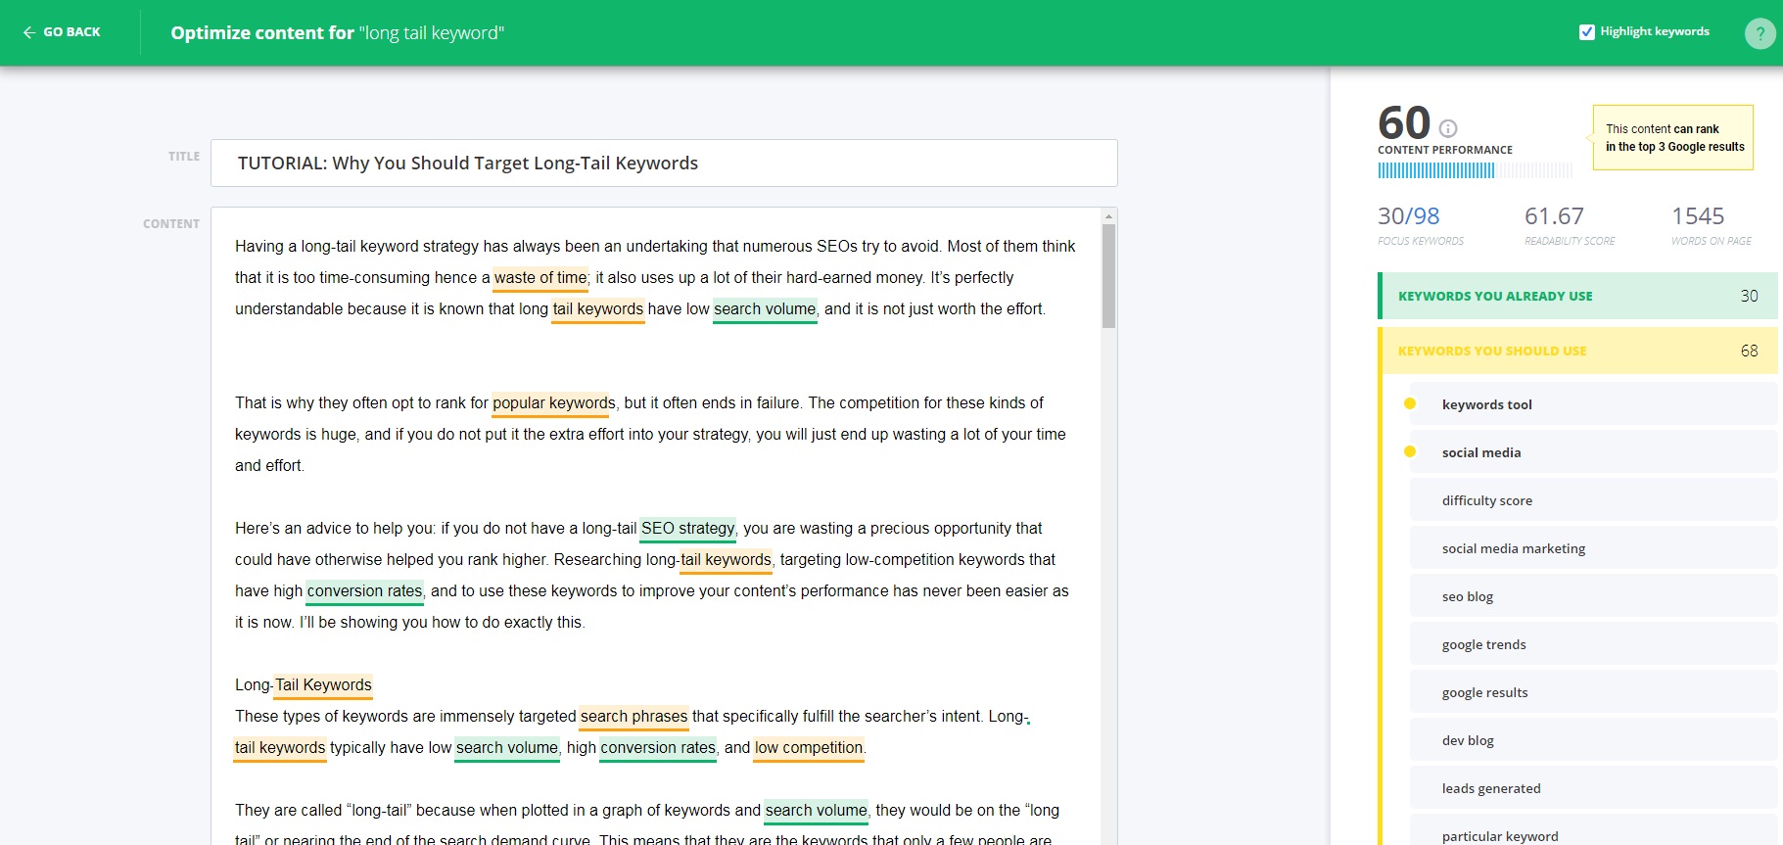Viewport: 1783px width, 845px height.
Task: Expand Keywords You Already Use section
Action: pyautogui.click(x=1577, y=296)
